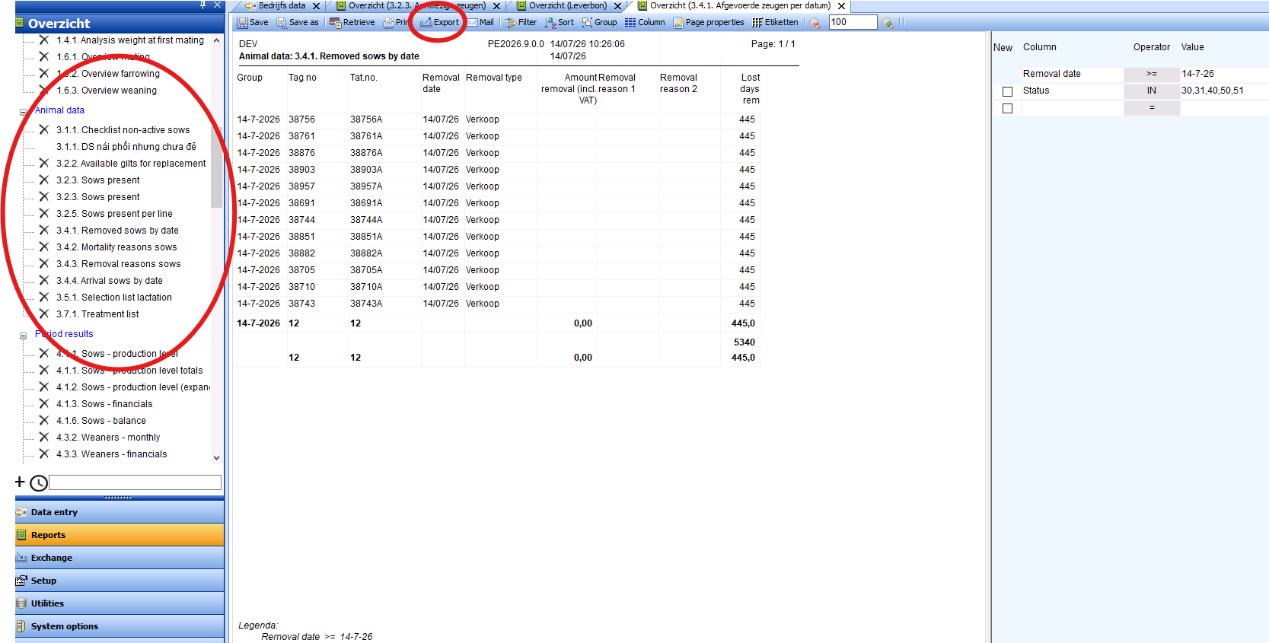Click the plus icon below the report tree
Viewport: 1269px width, 643px height.
click(x=21, y=482)
